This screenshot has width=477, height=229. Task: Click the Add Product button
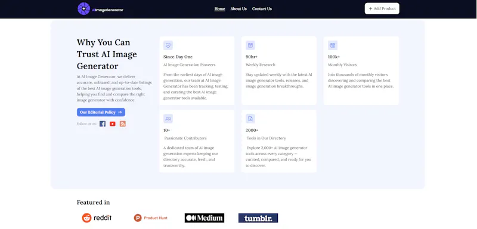click(382, 8)
